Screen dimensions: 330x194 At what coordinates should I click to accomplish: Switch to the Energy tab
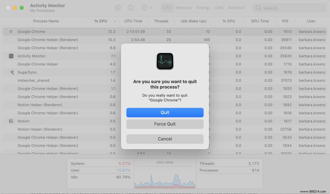point(203,8)
